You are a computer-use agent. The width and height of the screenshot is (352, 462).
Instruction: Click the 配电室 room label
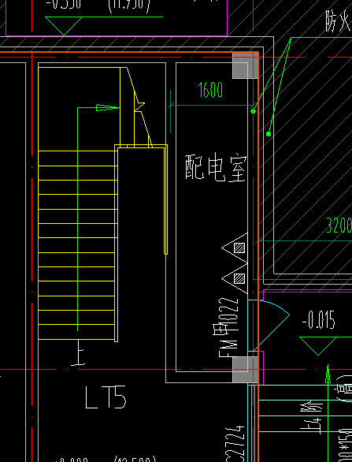point(216,167)
